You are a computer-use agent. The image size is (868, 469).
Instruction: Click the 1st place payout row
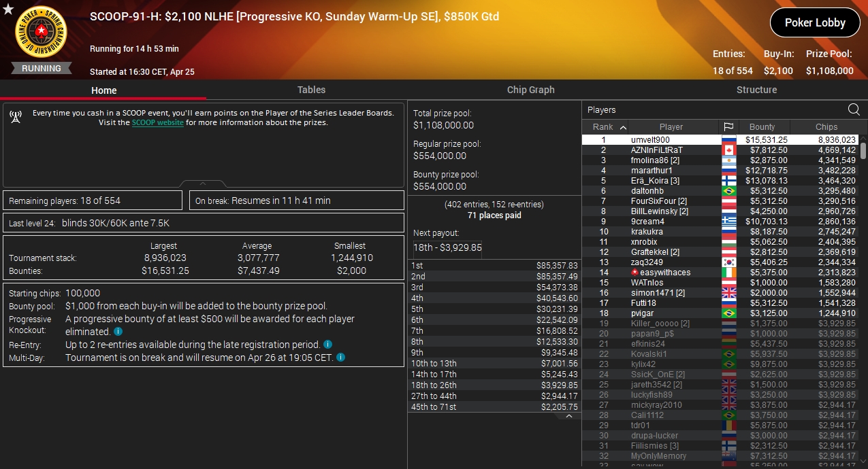coord(494,265)
